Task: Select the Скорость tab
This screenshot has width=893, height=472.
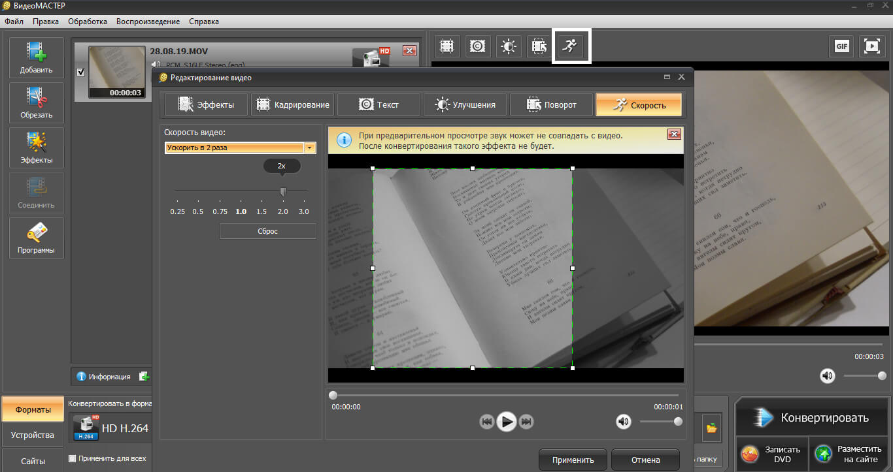Action: click(639, 104)
